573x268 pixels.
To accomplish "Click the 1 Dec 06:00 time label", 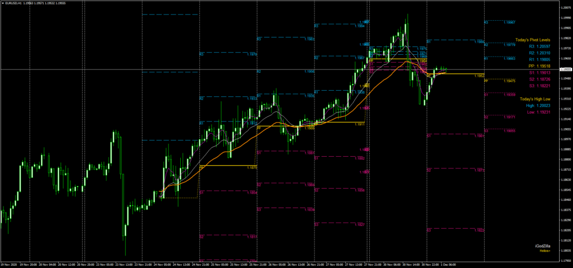I will 448,264.
